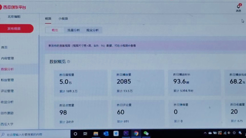
Task: Click the 北京编辑 account name
Action: pos(14,17)
